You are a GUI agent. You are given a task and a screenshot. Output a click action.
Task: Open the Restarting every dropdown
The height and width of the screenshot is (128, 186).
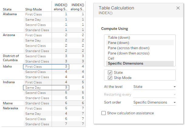(x=154, y=94)
